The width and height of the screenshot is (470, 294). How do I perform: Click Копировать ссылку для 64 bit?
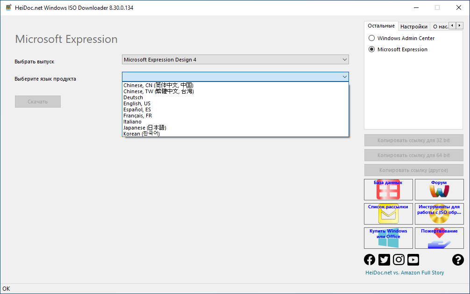(413, 155)
